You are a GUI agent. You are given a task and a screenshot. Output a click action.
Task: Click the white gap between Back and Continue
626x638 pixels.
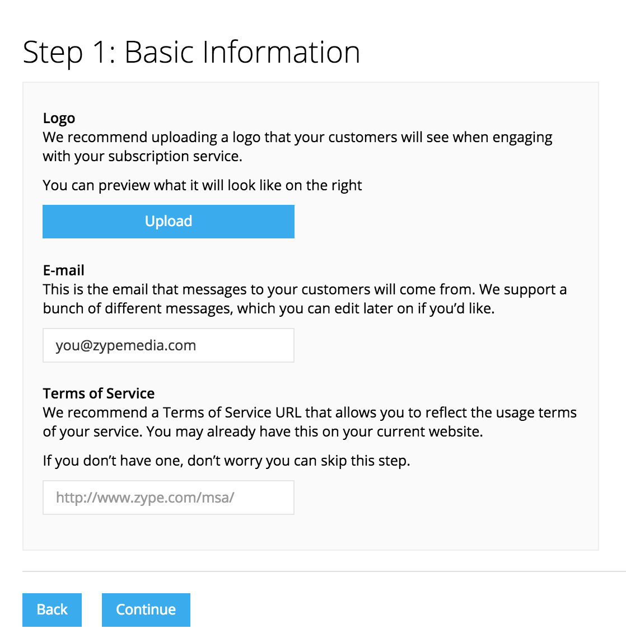[x=92, y=609]
